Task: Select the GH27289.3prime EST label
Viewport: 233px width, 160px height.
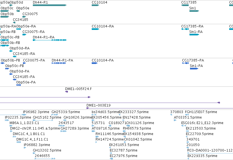Action: click(x=75, y=128)
